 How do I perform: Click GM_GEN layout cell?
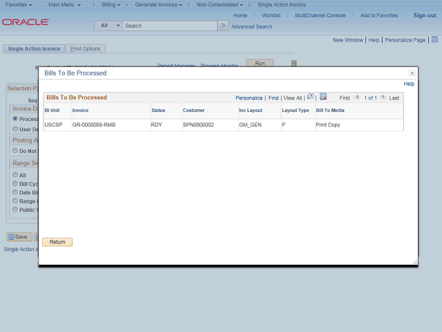[250, 124]
